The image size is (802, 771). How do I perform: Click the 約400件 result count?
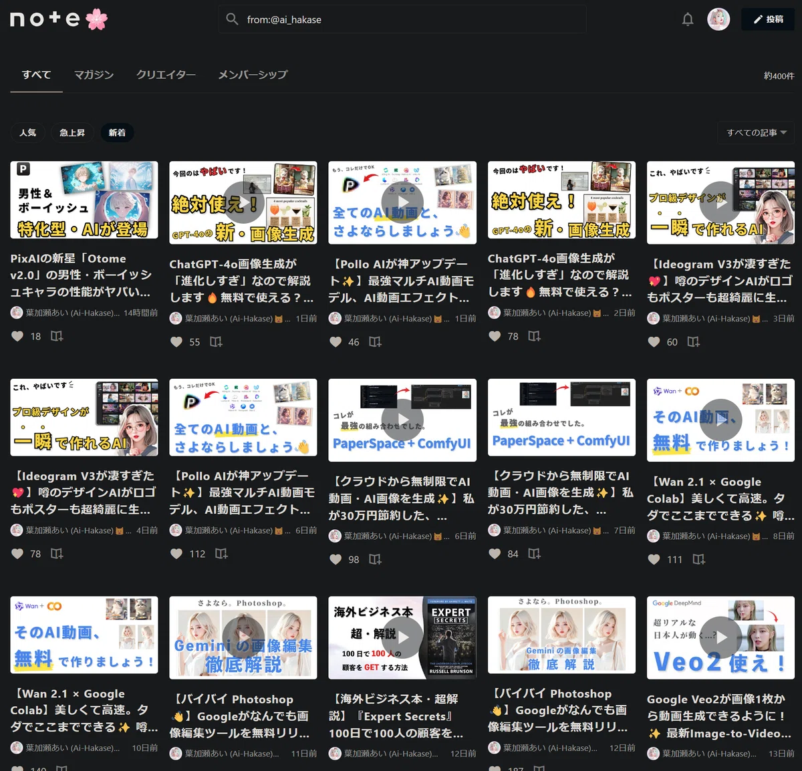779,75
